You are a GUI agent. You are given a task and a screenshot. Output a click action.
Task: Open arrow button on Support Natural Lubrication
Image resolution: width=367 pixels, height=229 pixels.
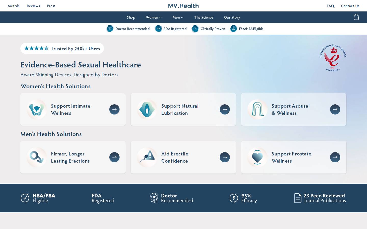[x=225, y=109]
